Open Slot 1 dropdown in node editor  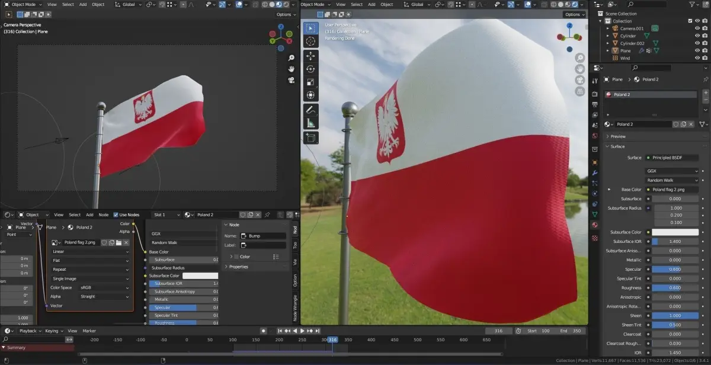tap(166, 214)
